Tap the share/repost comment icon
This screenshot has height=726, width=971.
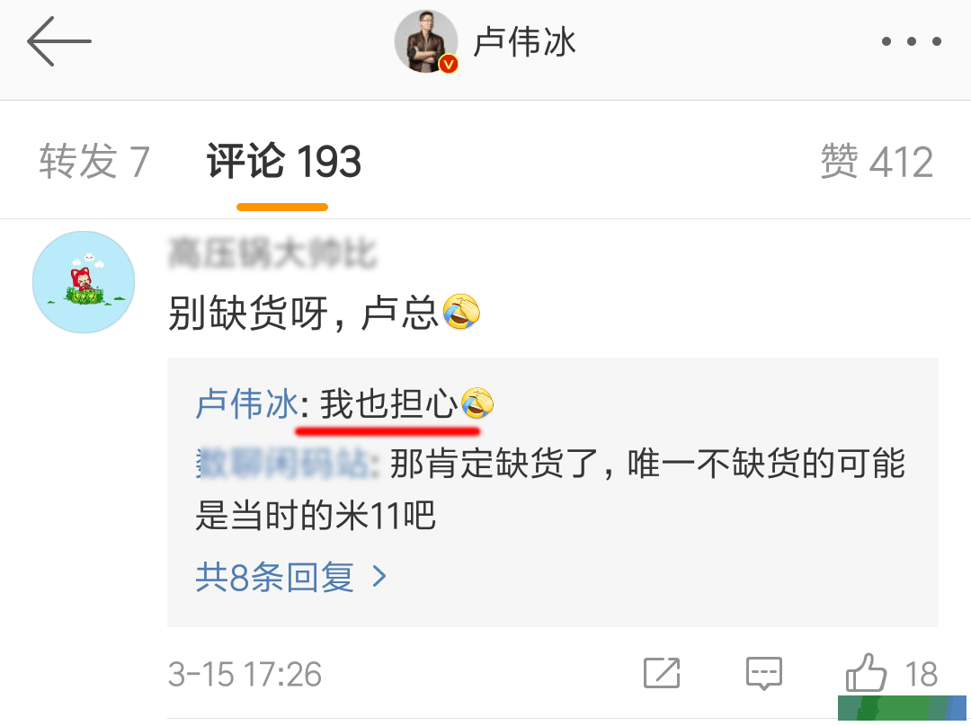pyautogui.click(x=662, y=673)
